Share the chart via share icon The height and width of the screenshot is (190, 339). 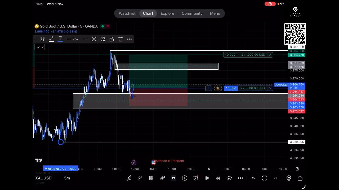tap(300, 178)
